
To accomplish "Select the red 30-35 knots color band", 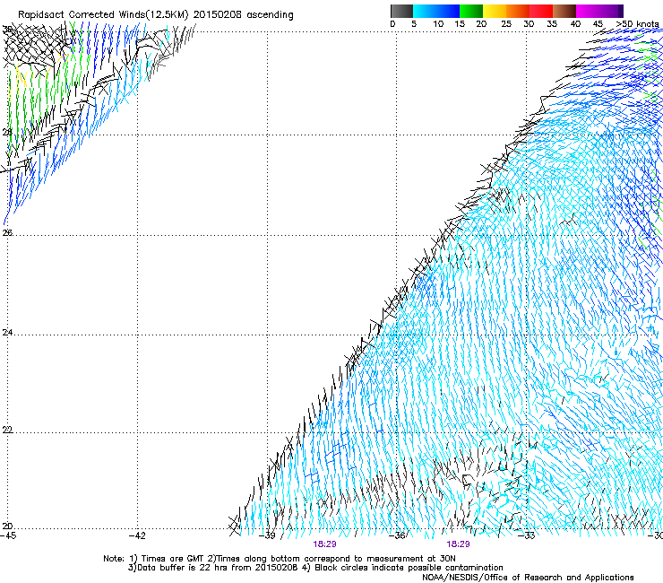I will point(541,11).
